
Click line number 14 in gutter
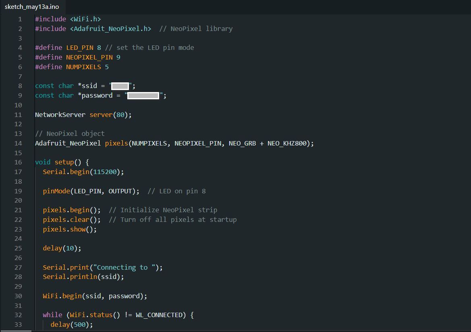[18, 143]
